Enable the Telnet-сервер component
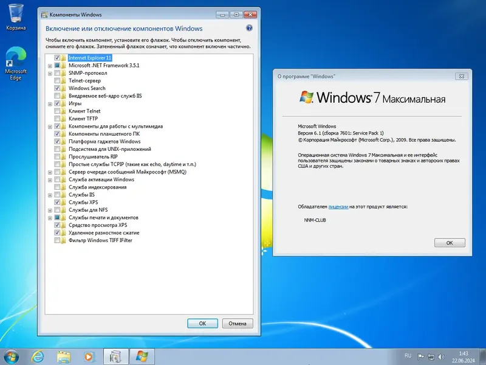 click(58, 80)
